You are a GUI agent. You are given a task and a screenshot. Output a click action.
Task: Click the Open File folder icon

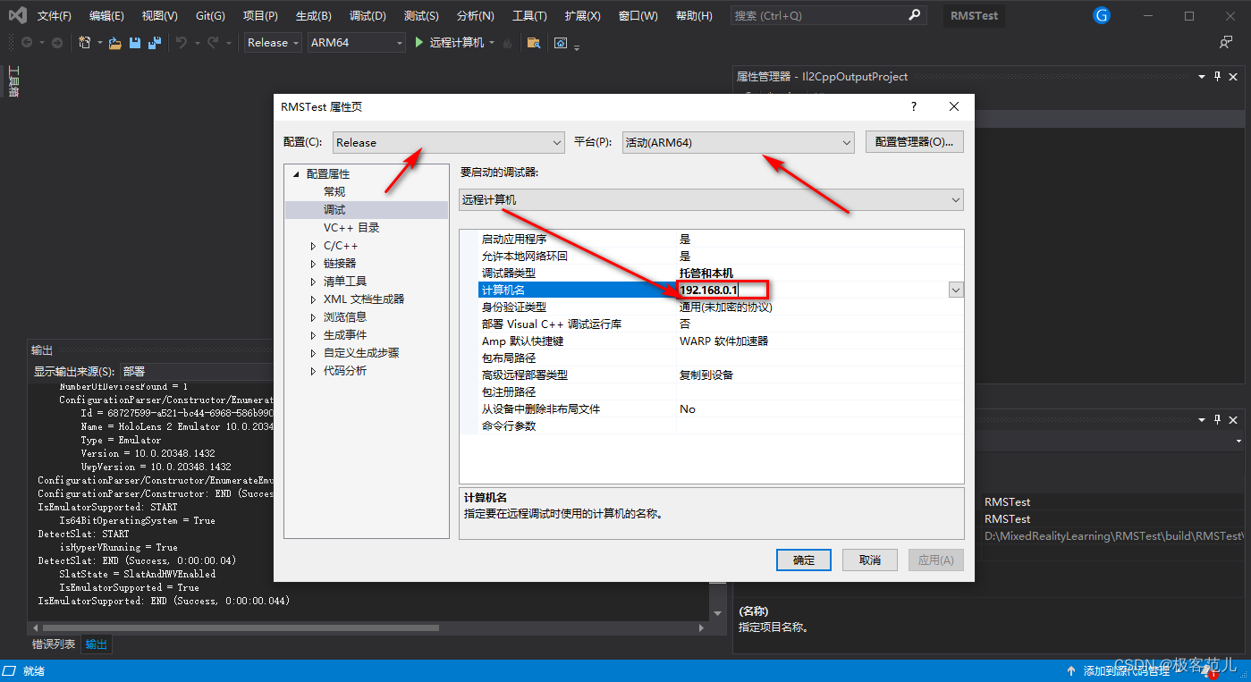coord(114,43)
